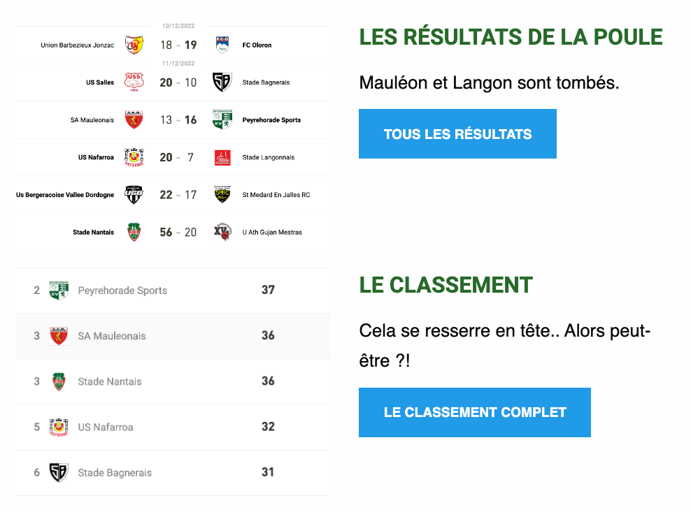Screen dimensions: 691x512
Task: Click the 56 - 20 Stade Nantais score
Action: 178,232
